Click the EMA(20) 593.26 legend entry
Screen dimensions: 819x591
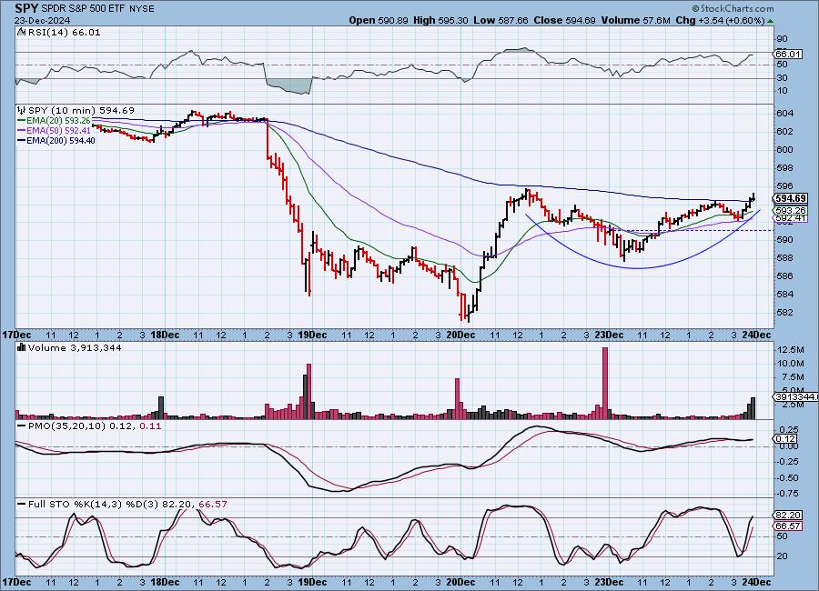click(58, 121)
